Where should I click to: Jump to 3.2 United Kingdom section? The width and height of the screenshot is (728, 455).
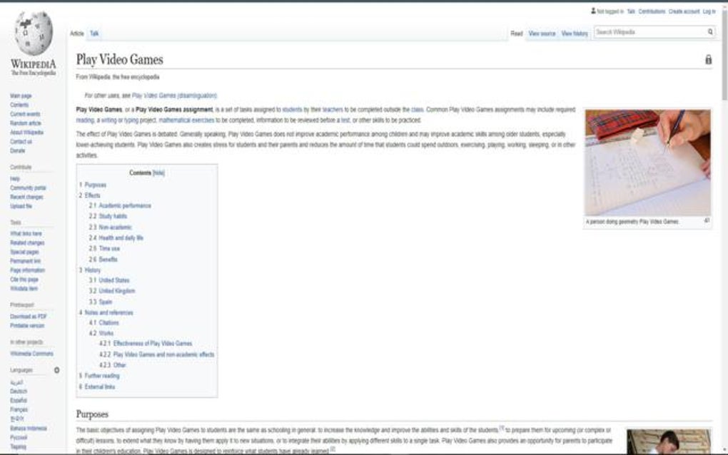112,291
